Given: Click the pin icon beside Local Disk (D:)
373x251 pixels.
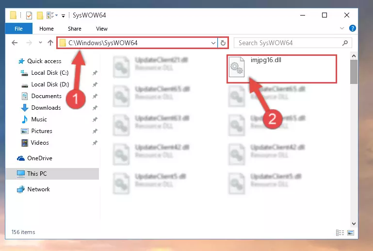Looking at the screenshot, I should (x=95, y=84).
